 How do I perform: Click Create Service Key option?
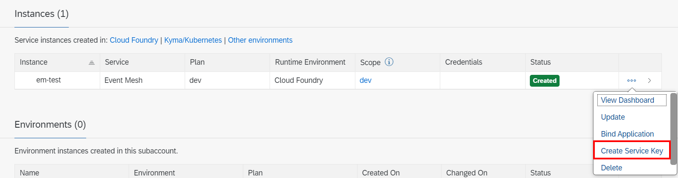632,151
